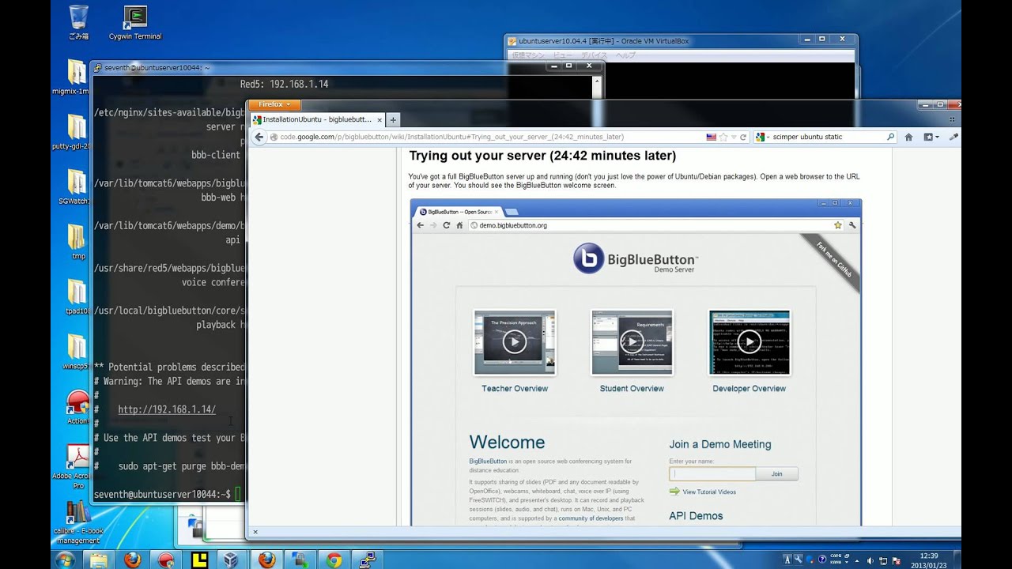Viewport: 1012px width, 569px height.
Task: Click the 'Trying out your server' heading
Action: tap(542, 156)
